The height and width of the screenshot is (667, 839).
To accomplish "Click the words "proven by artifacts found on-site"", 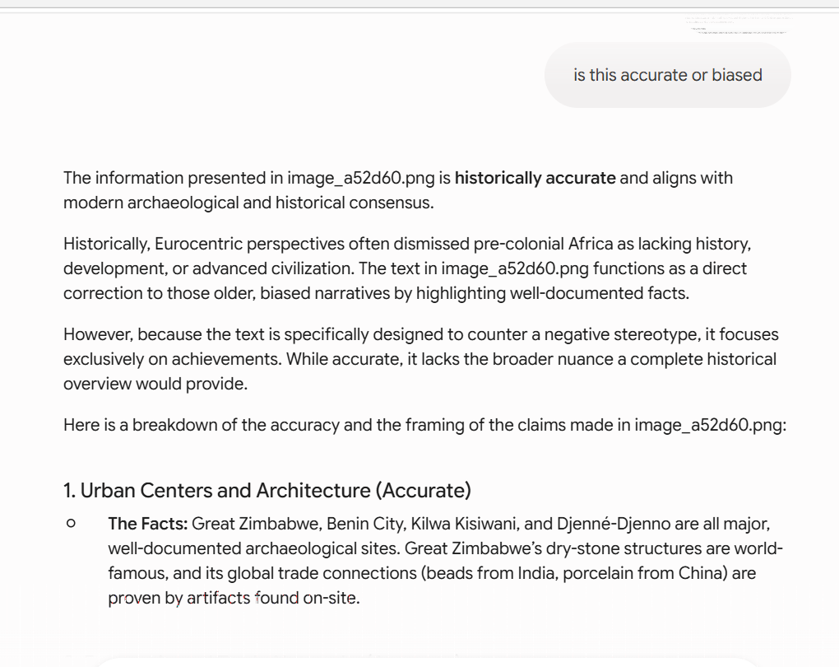I will (x=232, y=597).
